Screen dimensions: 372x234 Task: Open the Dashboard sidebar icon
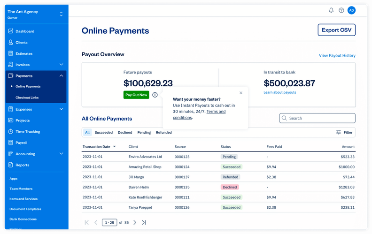[10, 31]
